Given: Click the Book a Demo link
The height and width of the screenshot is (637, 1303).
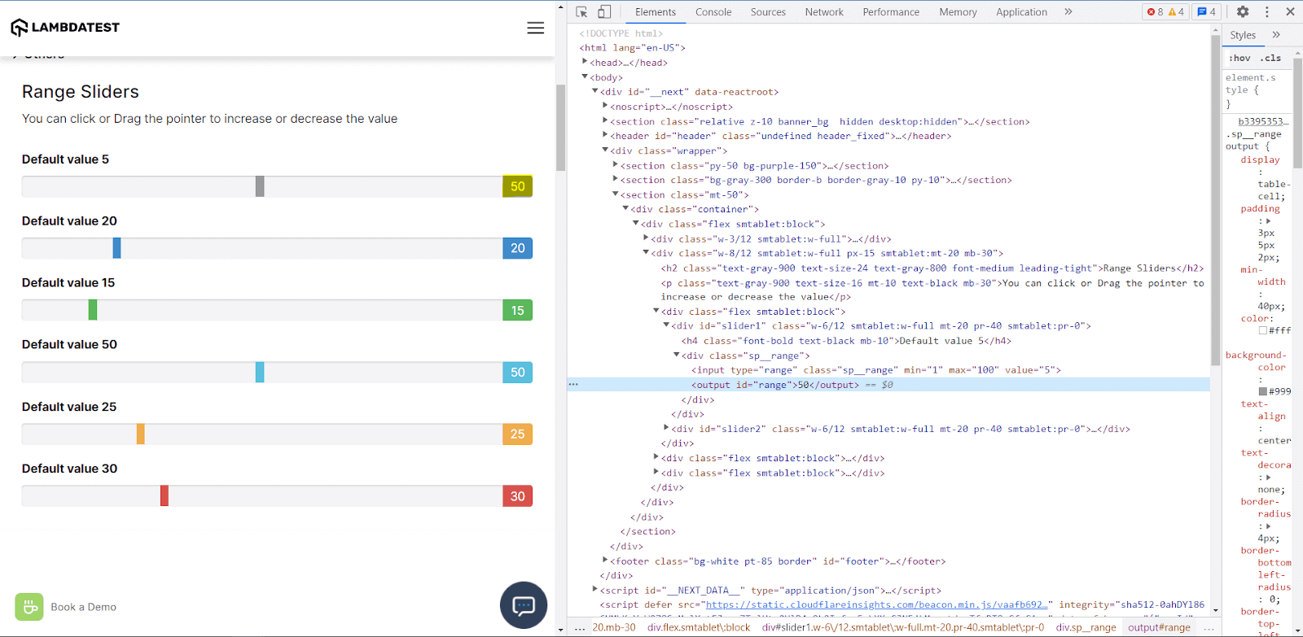Looking at the screenshot, I should click(x=83, y=607).
